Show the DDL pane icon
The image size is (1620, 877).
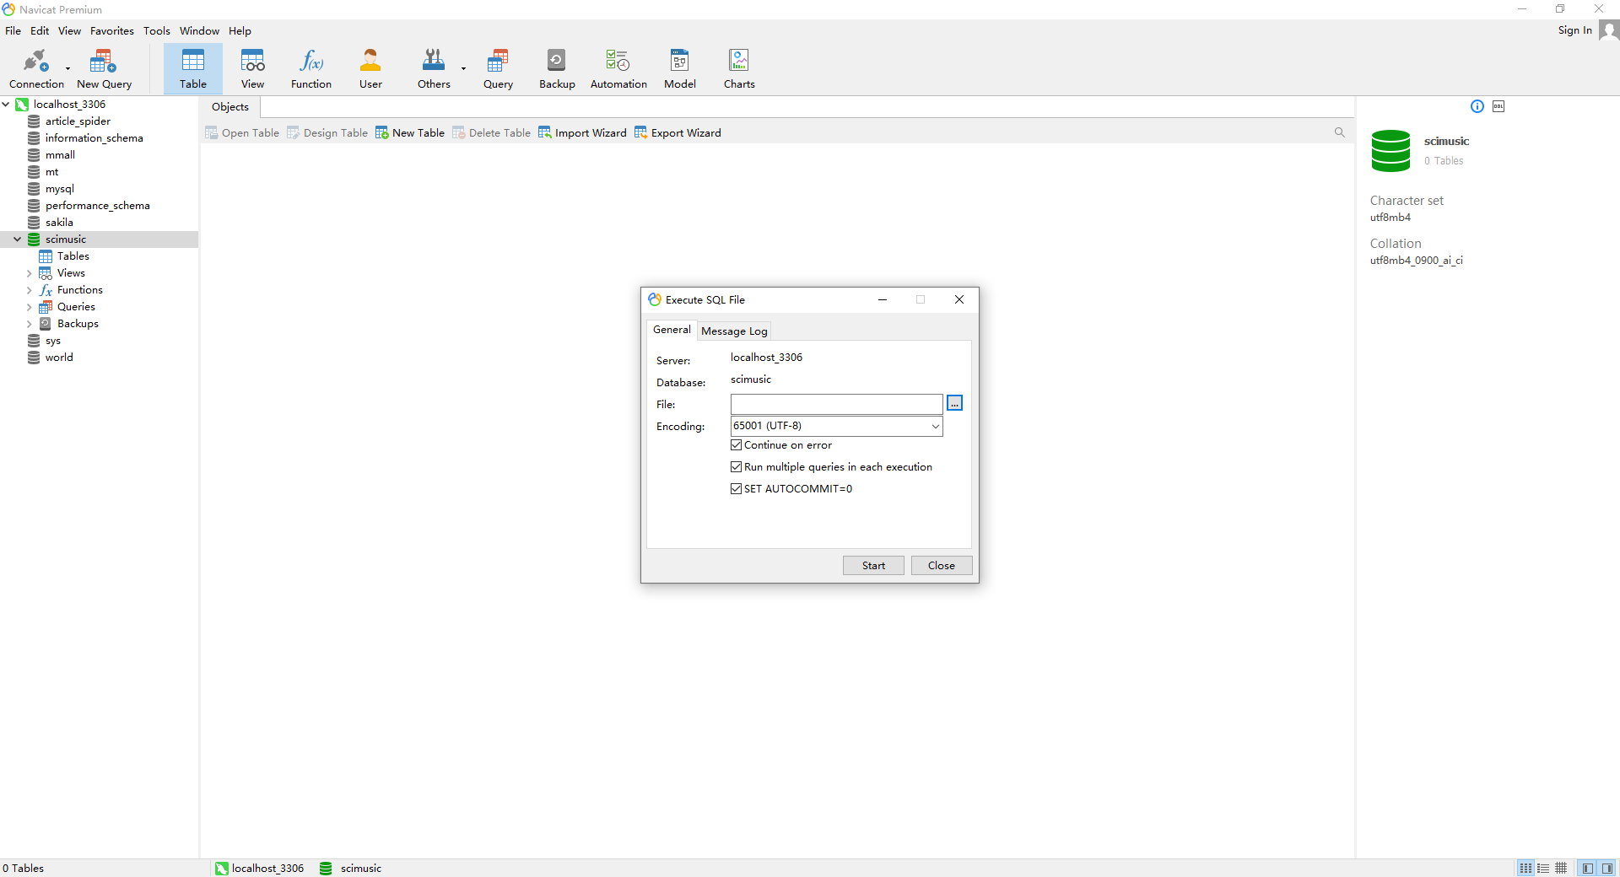point(1498,106)
